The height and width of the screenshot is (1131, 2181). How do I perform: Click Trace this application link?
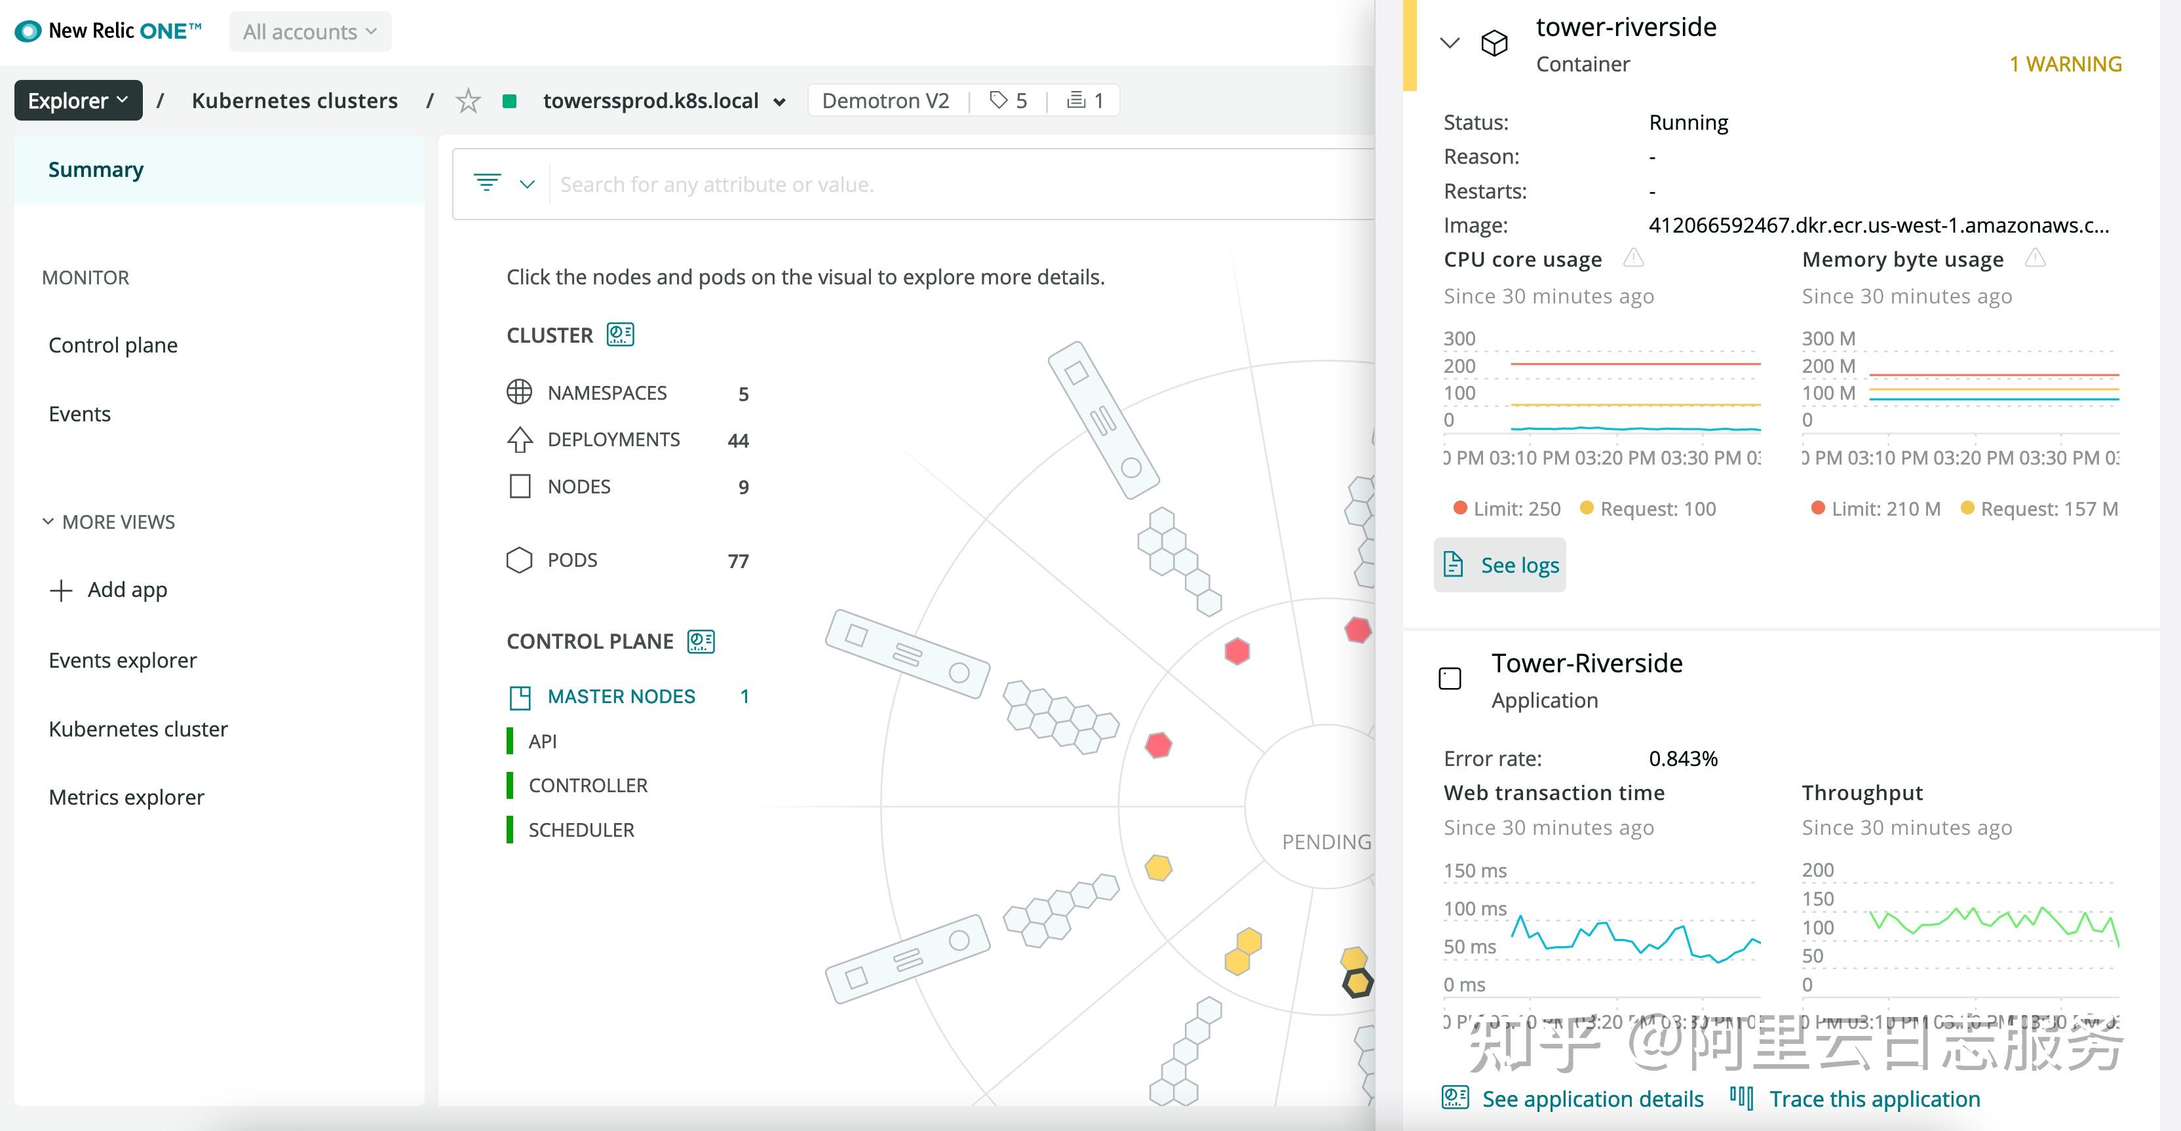point(1874,1098)
